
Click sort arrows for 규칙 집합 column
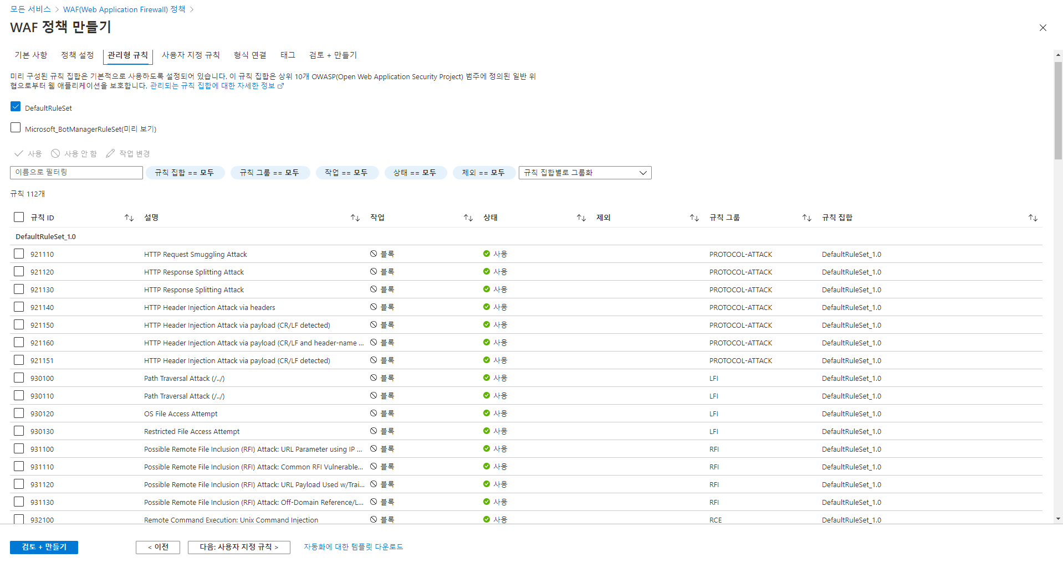pyautogui.click(x=1033, y=218)
